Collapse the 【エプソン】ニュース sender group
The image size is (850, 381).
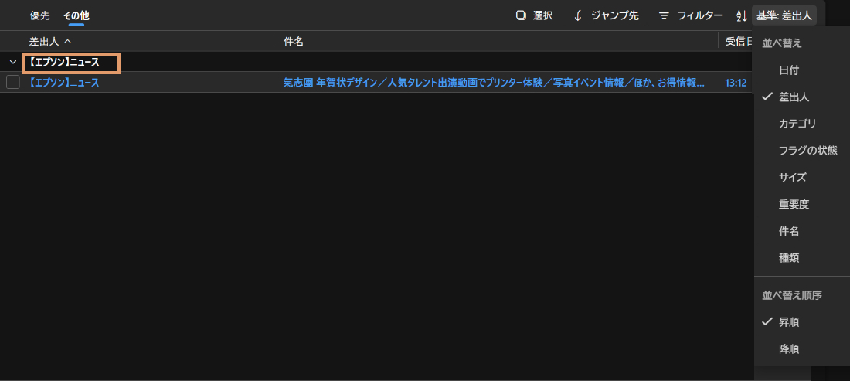point(13,62)
